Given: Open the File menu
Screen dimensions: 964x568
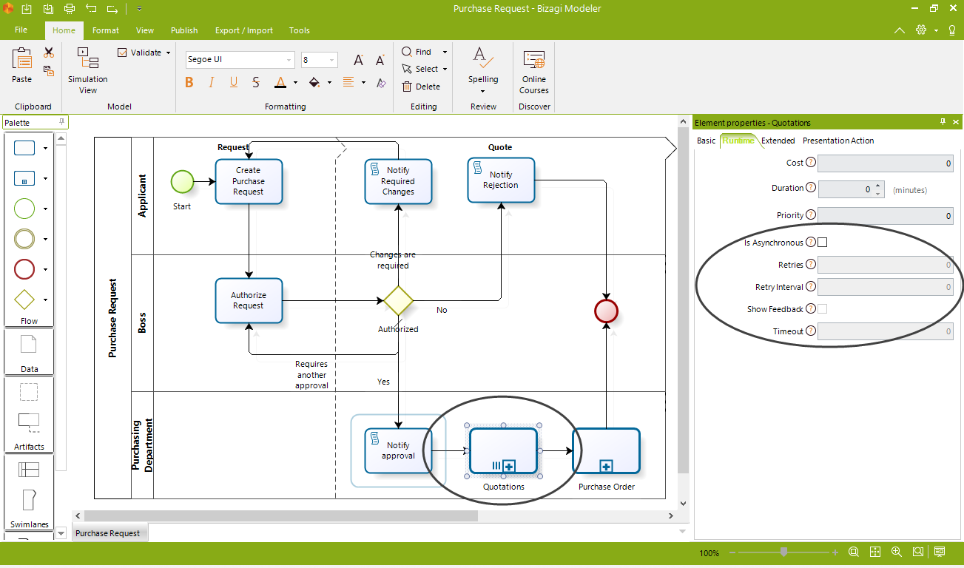Looking at the screenshot, I should point(21,30).
